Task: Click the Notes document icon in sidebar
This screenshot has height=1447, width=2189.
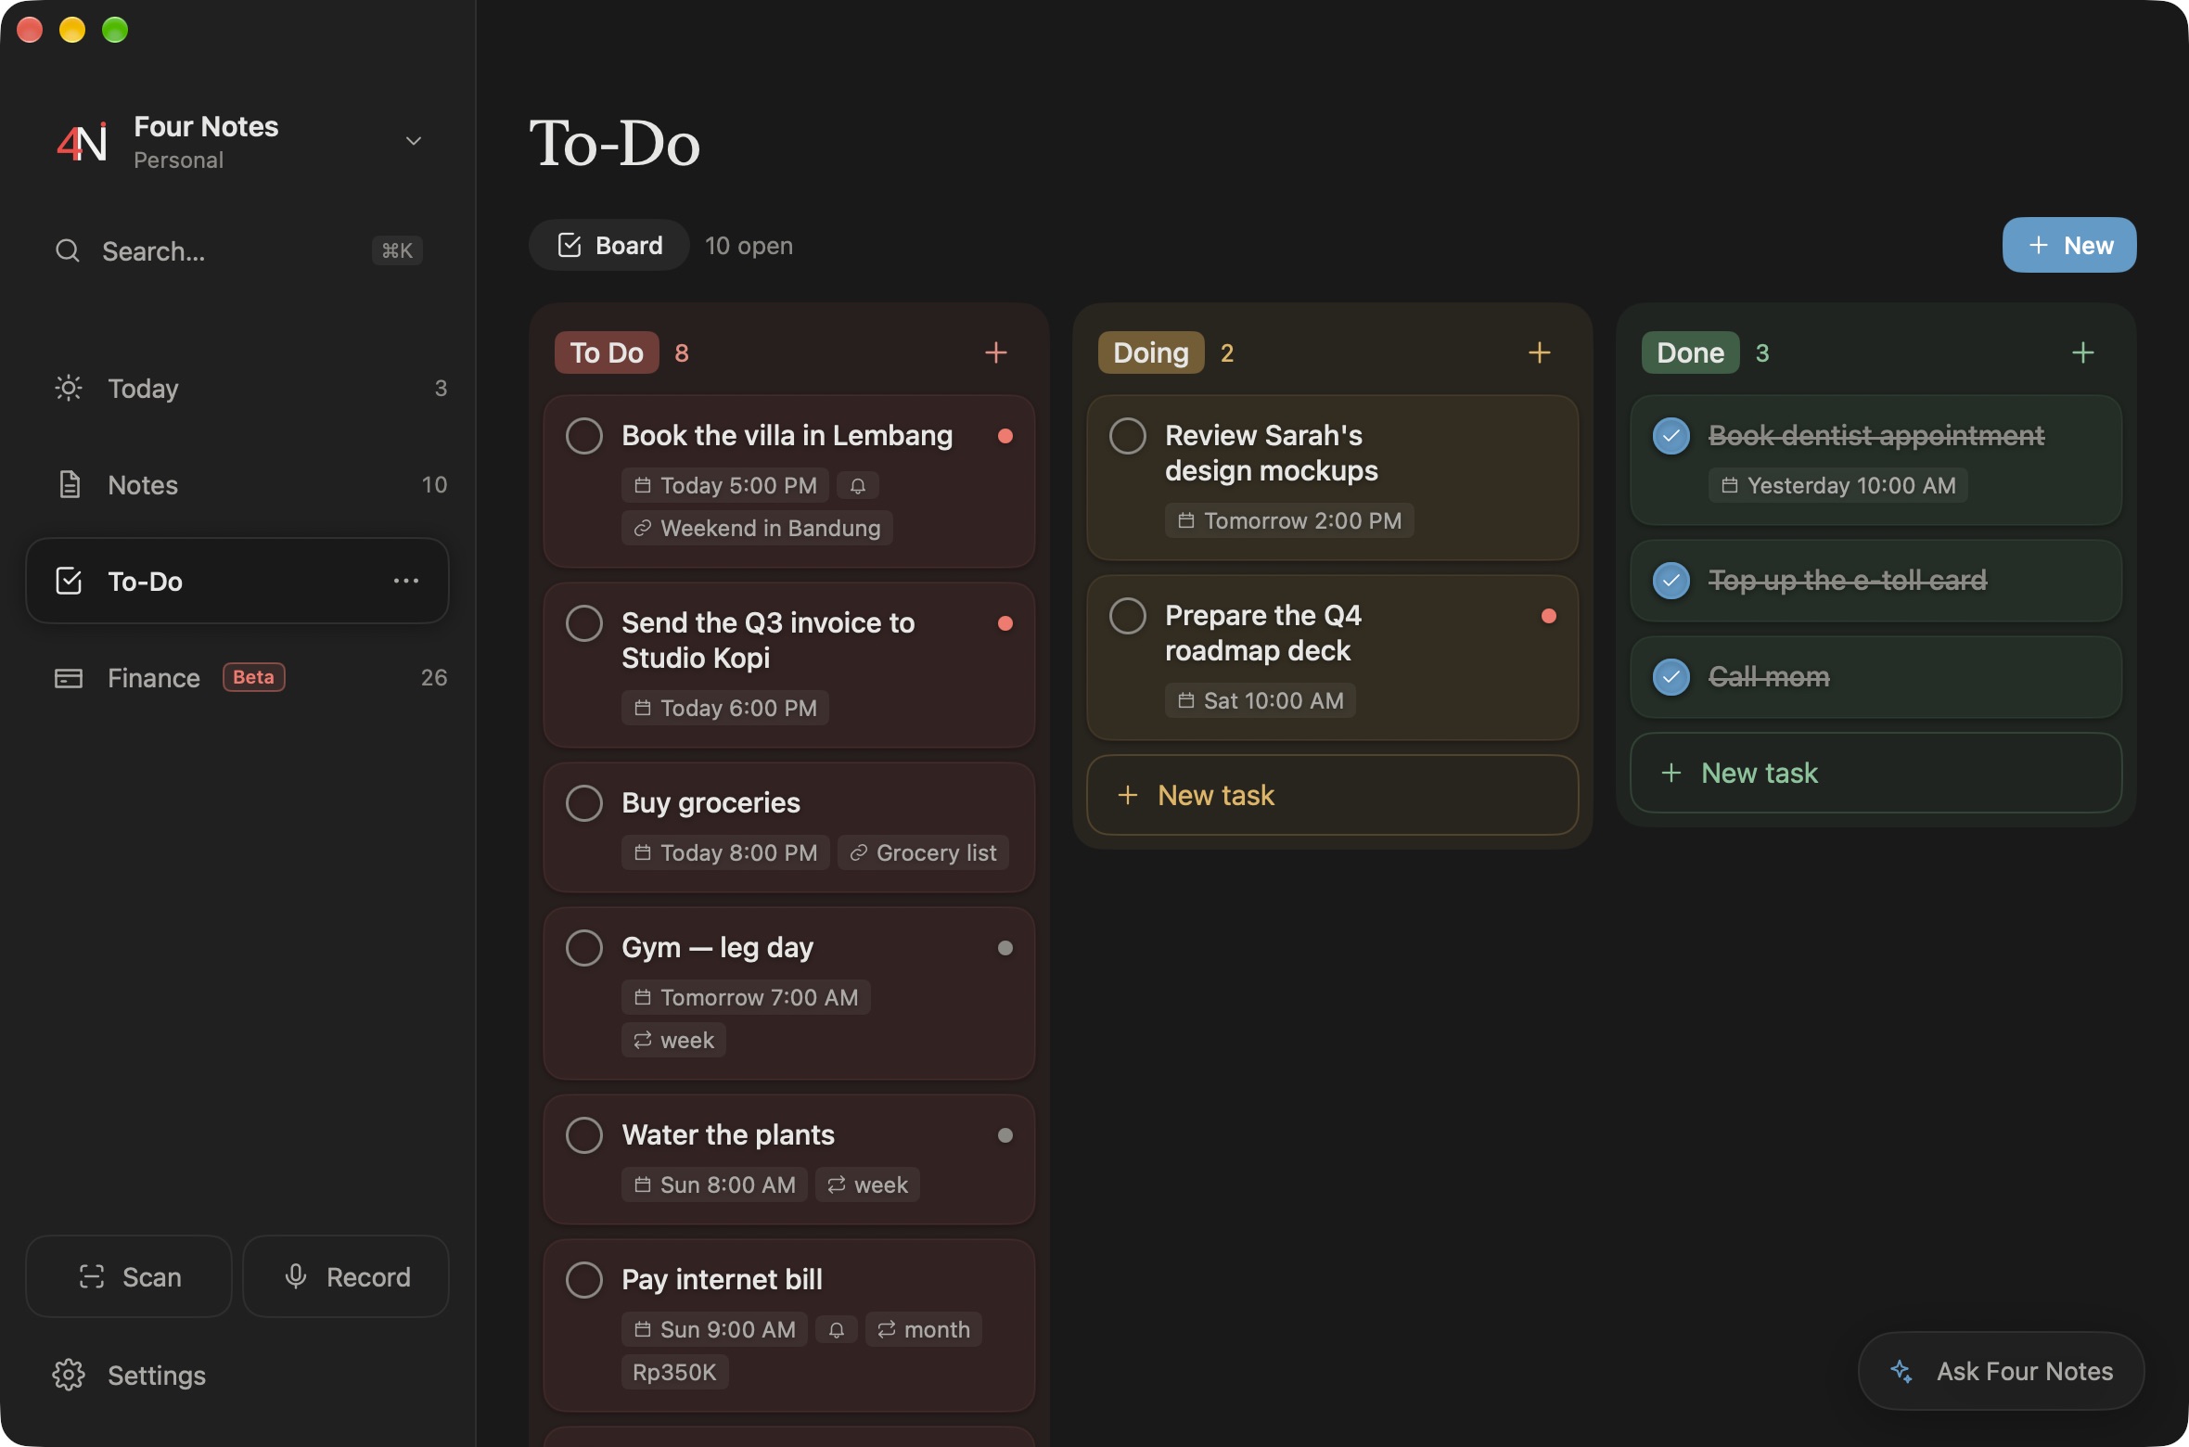Action: [x=70, y=484]
